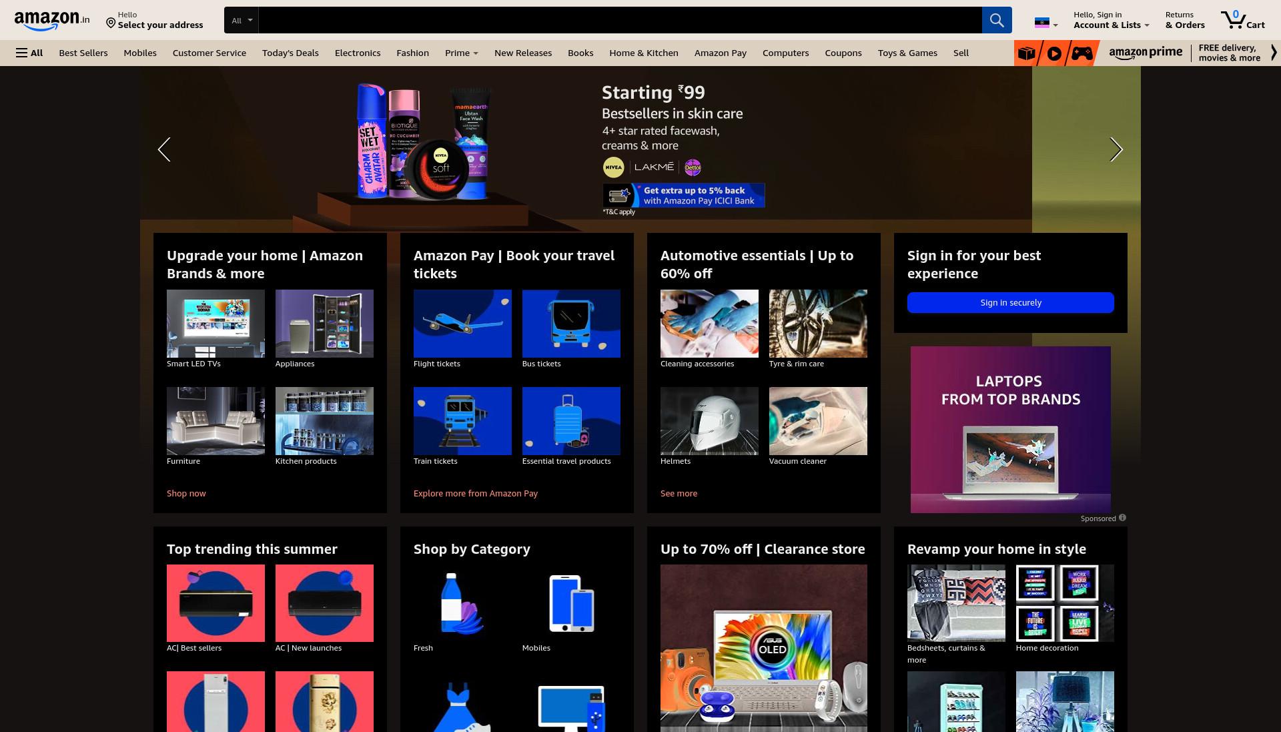Show next banner with right arrow
This screenshot has width=1281, height=732.
pyautogui.click(x=1116, y=149)
